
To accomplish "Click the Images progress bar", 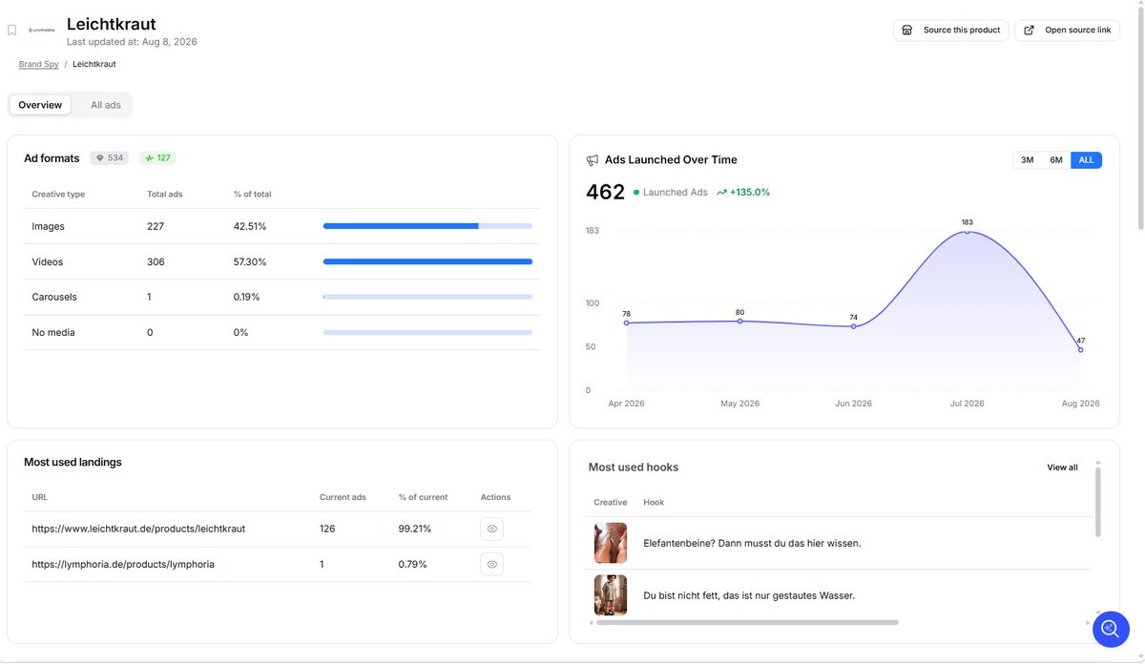I will [x=427, y=226].
